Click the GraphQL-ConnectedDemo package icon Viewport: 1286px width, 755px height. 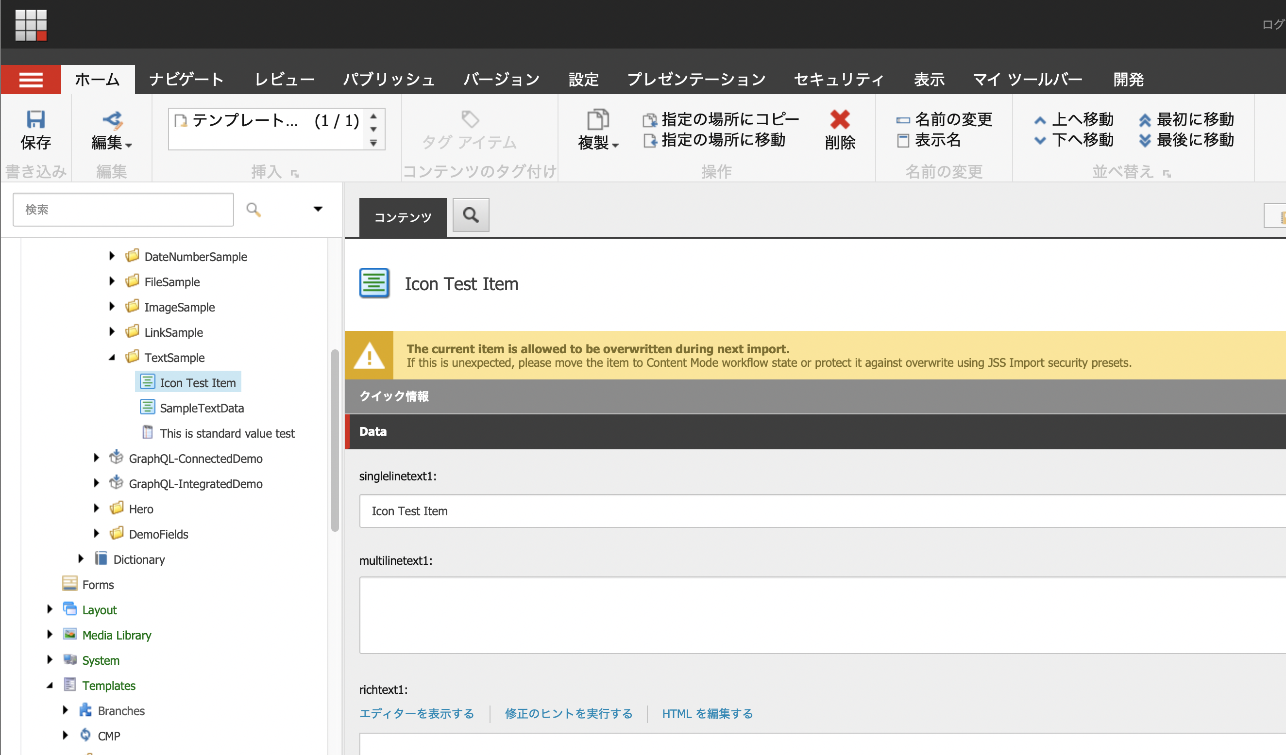point(117,457)
